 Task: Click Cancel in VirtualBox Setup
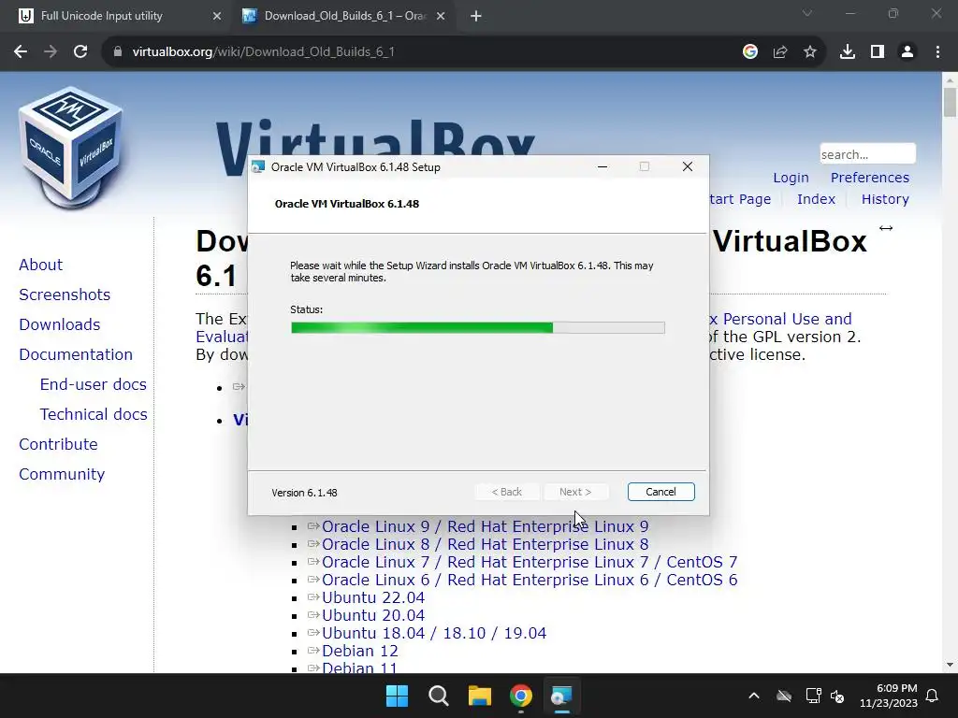[x=661, y=492]
